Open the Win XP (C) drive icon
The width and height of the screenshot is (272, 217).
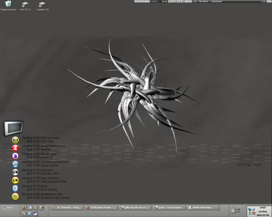pyautogui.click(x=25, y=5)
